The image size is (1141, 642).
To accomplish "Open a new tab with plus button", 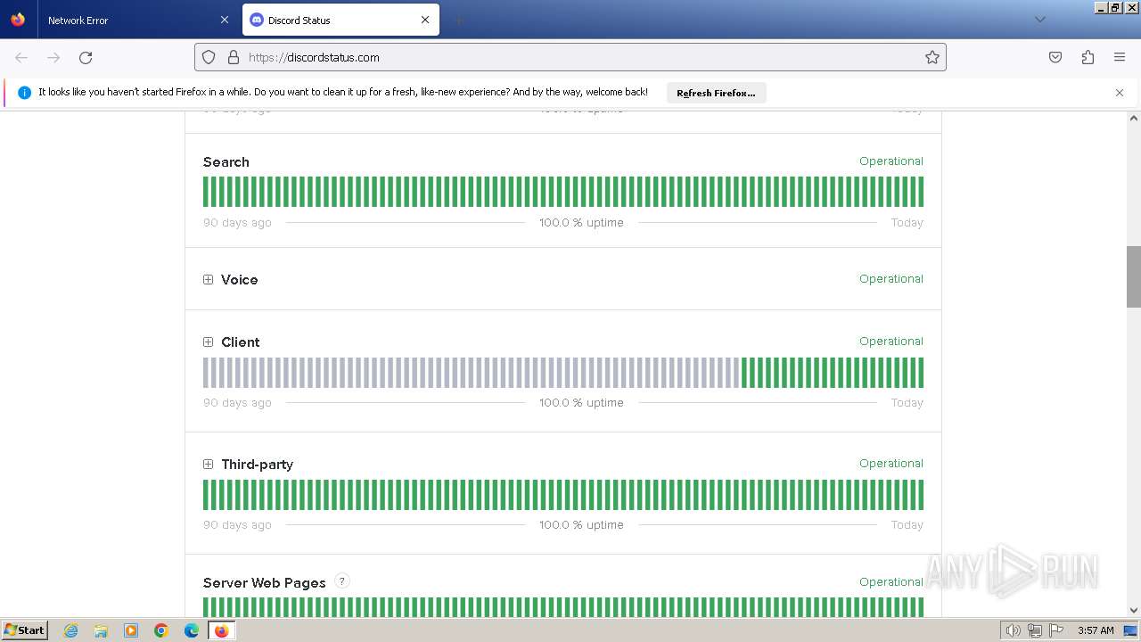I will point(458,20).
